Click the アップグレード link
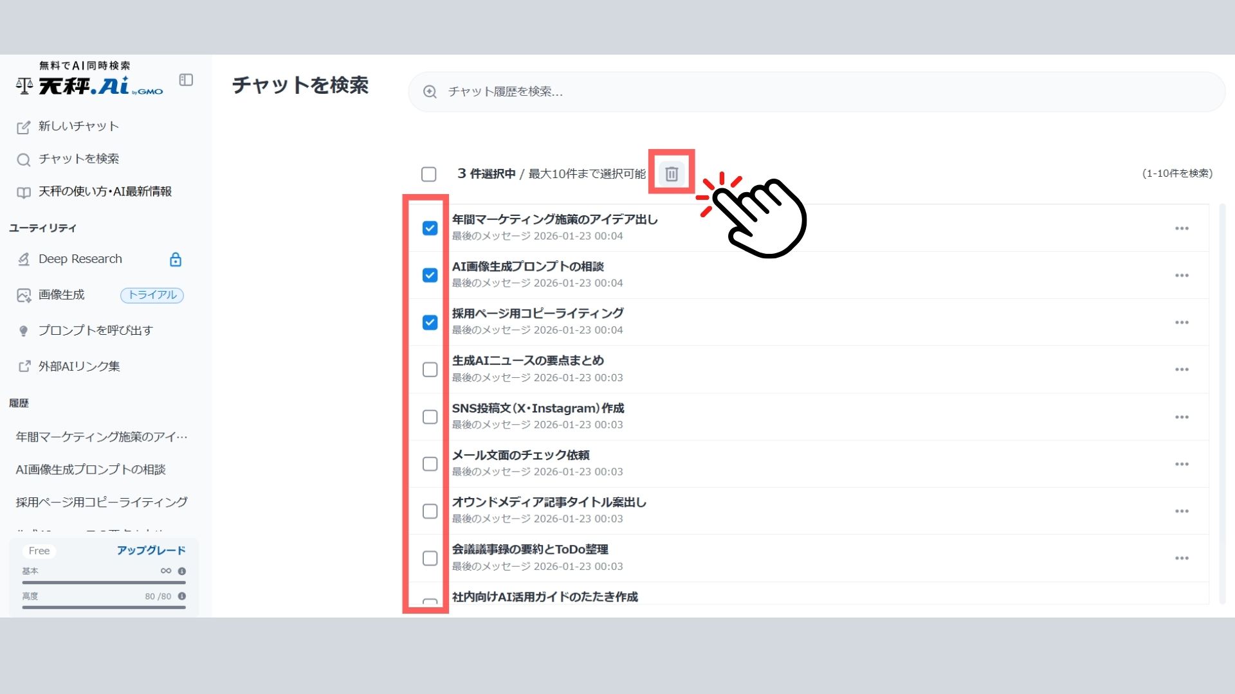The width and height of the screenshot is (1235, 694). pos(151,550)
